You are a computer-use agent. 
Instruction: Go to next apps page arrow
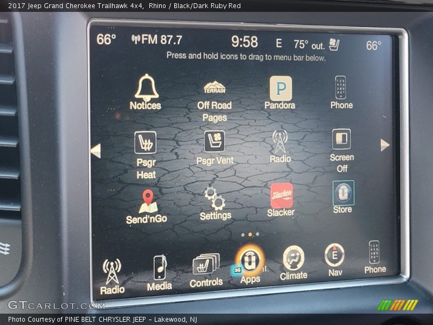click(385, 145)
